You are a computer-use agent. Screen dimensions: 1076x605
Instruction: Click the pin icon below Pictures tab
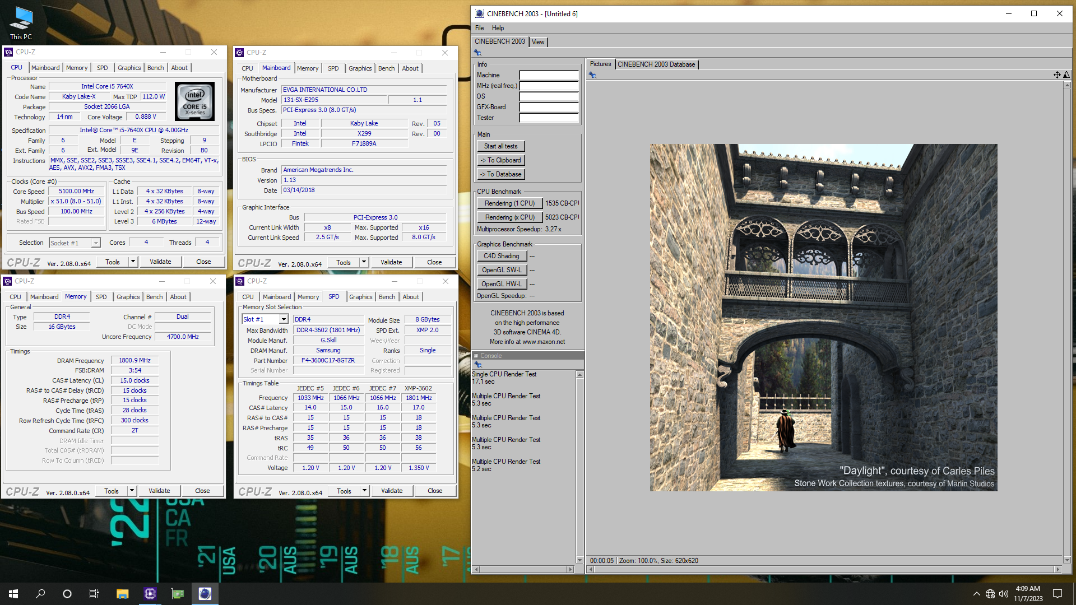(592, 75)
